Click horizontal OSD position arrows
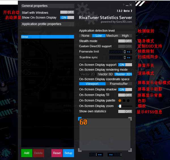This screenshot has height=160, width=170. click(x=100, y=155)
